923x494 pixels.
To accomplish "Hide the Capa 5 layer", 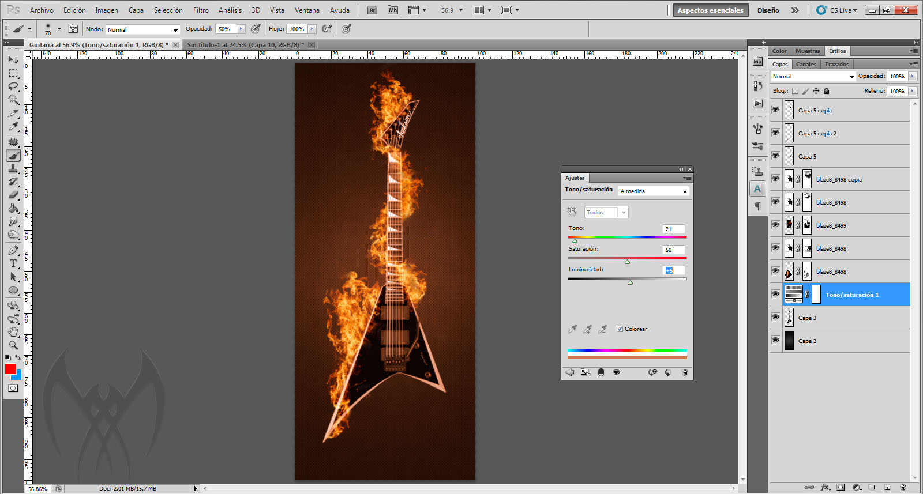I will pos(775,156).
